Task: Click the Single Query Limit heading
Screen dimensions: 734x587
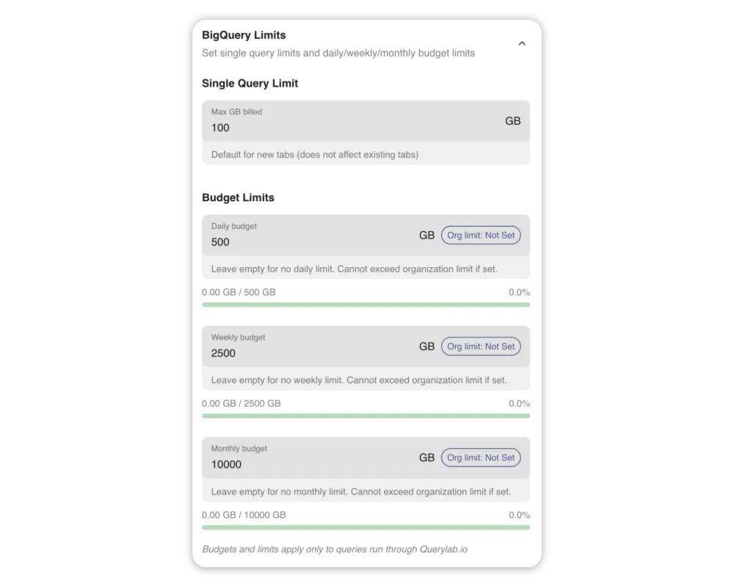Action: coord(250,84)
